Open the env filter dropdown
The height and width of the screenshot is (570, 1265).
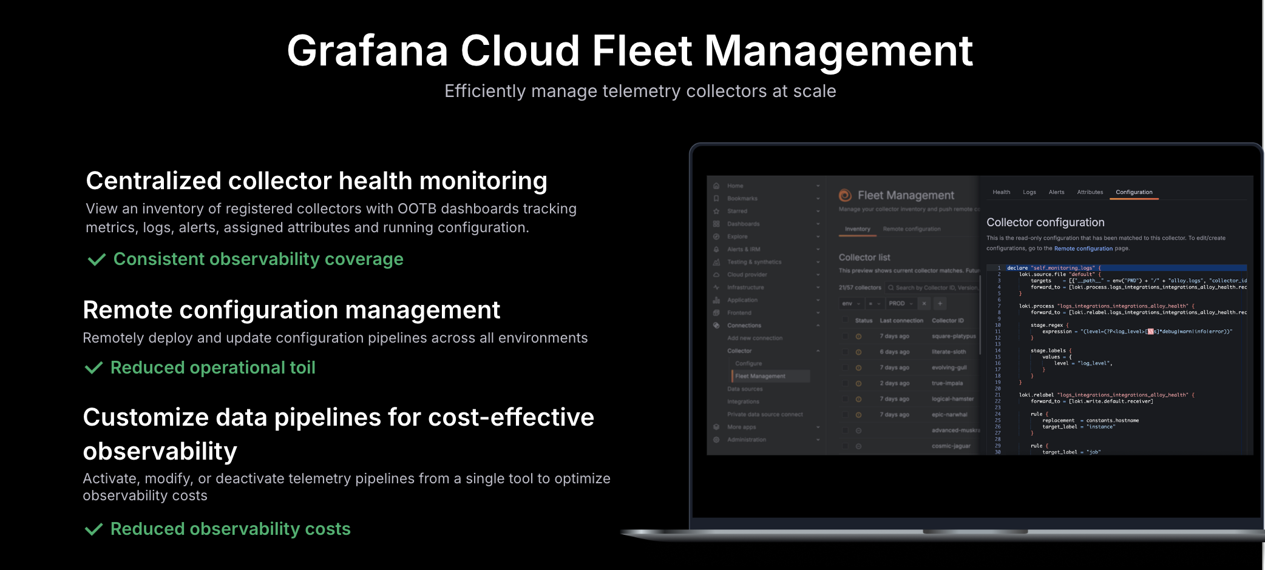tap(850, 303)
